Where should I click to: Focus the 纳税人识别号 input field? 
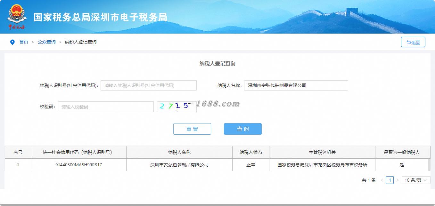149,85
